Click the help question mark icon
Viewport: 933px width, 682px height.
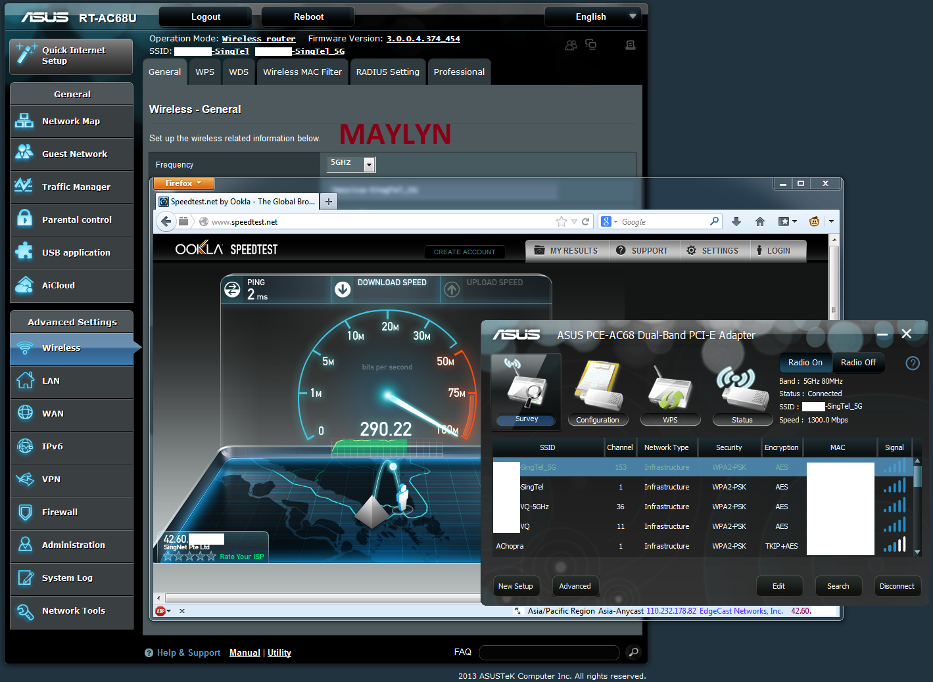tap(912, 363)
